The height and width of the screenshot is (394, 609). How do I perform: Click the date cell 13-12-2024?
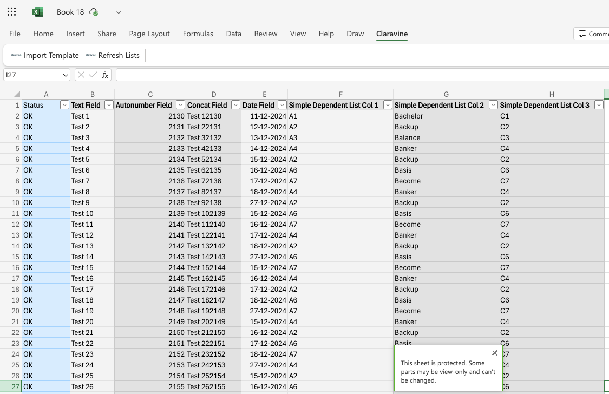point(264,138)
